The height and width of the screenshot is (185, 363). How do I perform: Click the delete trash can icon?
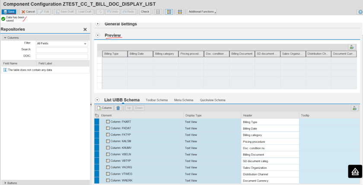point(118,108)
